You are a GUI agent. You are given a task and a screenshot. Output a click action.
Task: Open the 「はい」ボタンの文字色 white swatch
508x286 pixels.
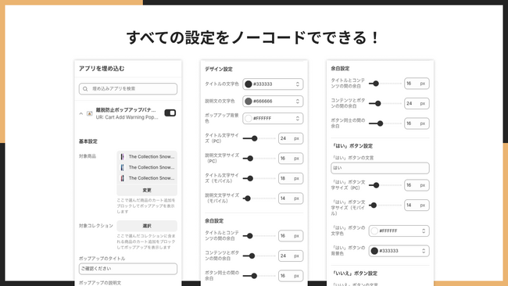374,231
